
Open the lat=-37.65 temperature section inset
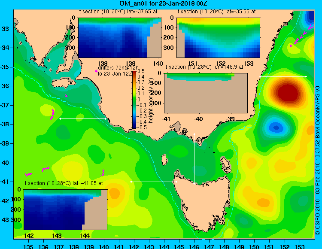click(120, 38)
